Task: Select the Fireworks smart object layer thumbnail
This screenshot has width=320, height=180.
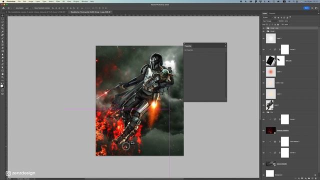Action: (x=270, y=130)
